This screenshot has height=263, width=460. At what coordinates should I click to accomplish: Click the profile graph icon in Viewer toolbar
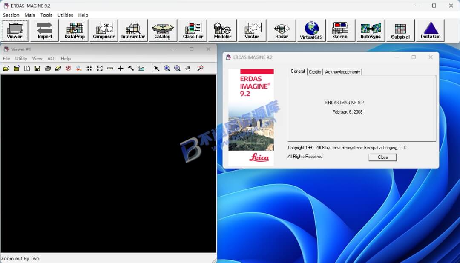141,69
